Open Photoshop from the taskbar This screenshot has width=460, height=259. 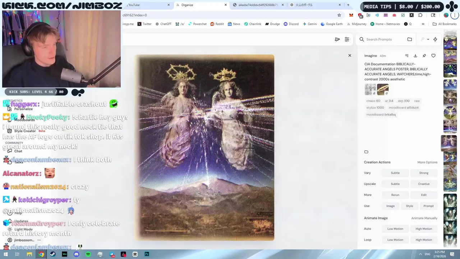(x=147, y=254)
